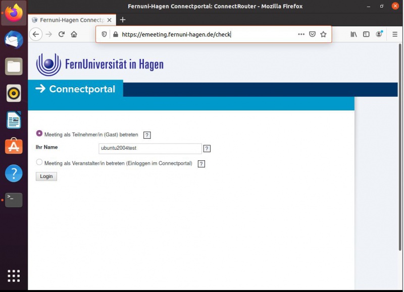Image resolution: width=404 pixels, height=292 pixels.
Task: Open Firefox account icon
Action: (379, 34)
